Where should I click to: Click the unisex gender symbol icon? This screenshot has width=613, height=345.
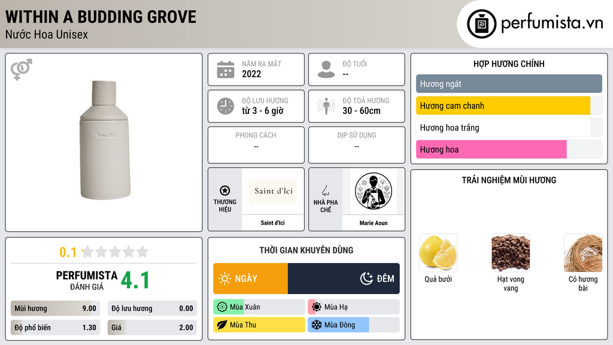coord(22,69)
